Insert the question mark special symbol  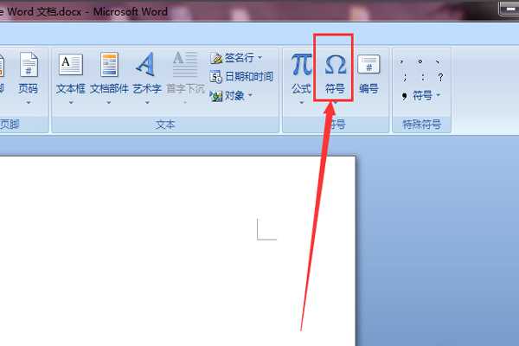point(440,78)
